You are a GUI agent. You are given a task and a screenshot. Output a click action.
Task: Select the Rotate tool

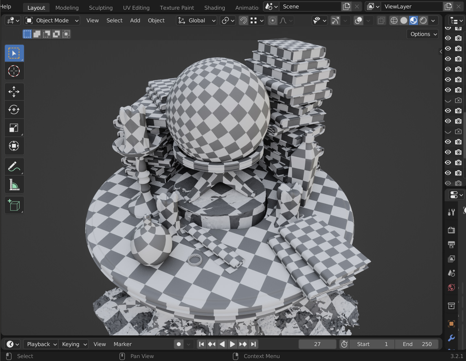(14, 110)
